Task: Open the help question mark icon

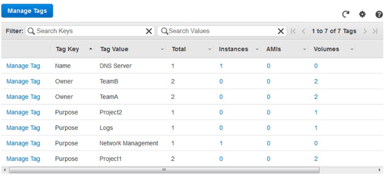Action: point(378,14)
